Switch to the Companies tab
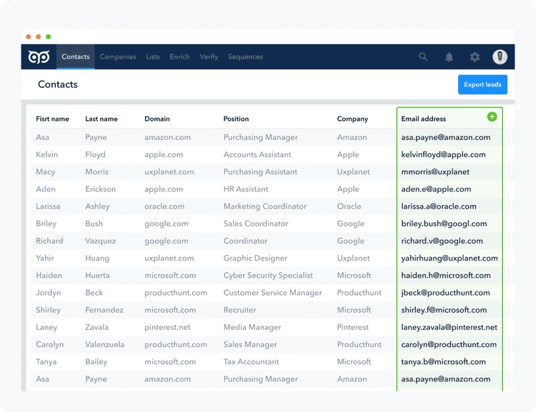 click(118, 56)
